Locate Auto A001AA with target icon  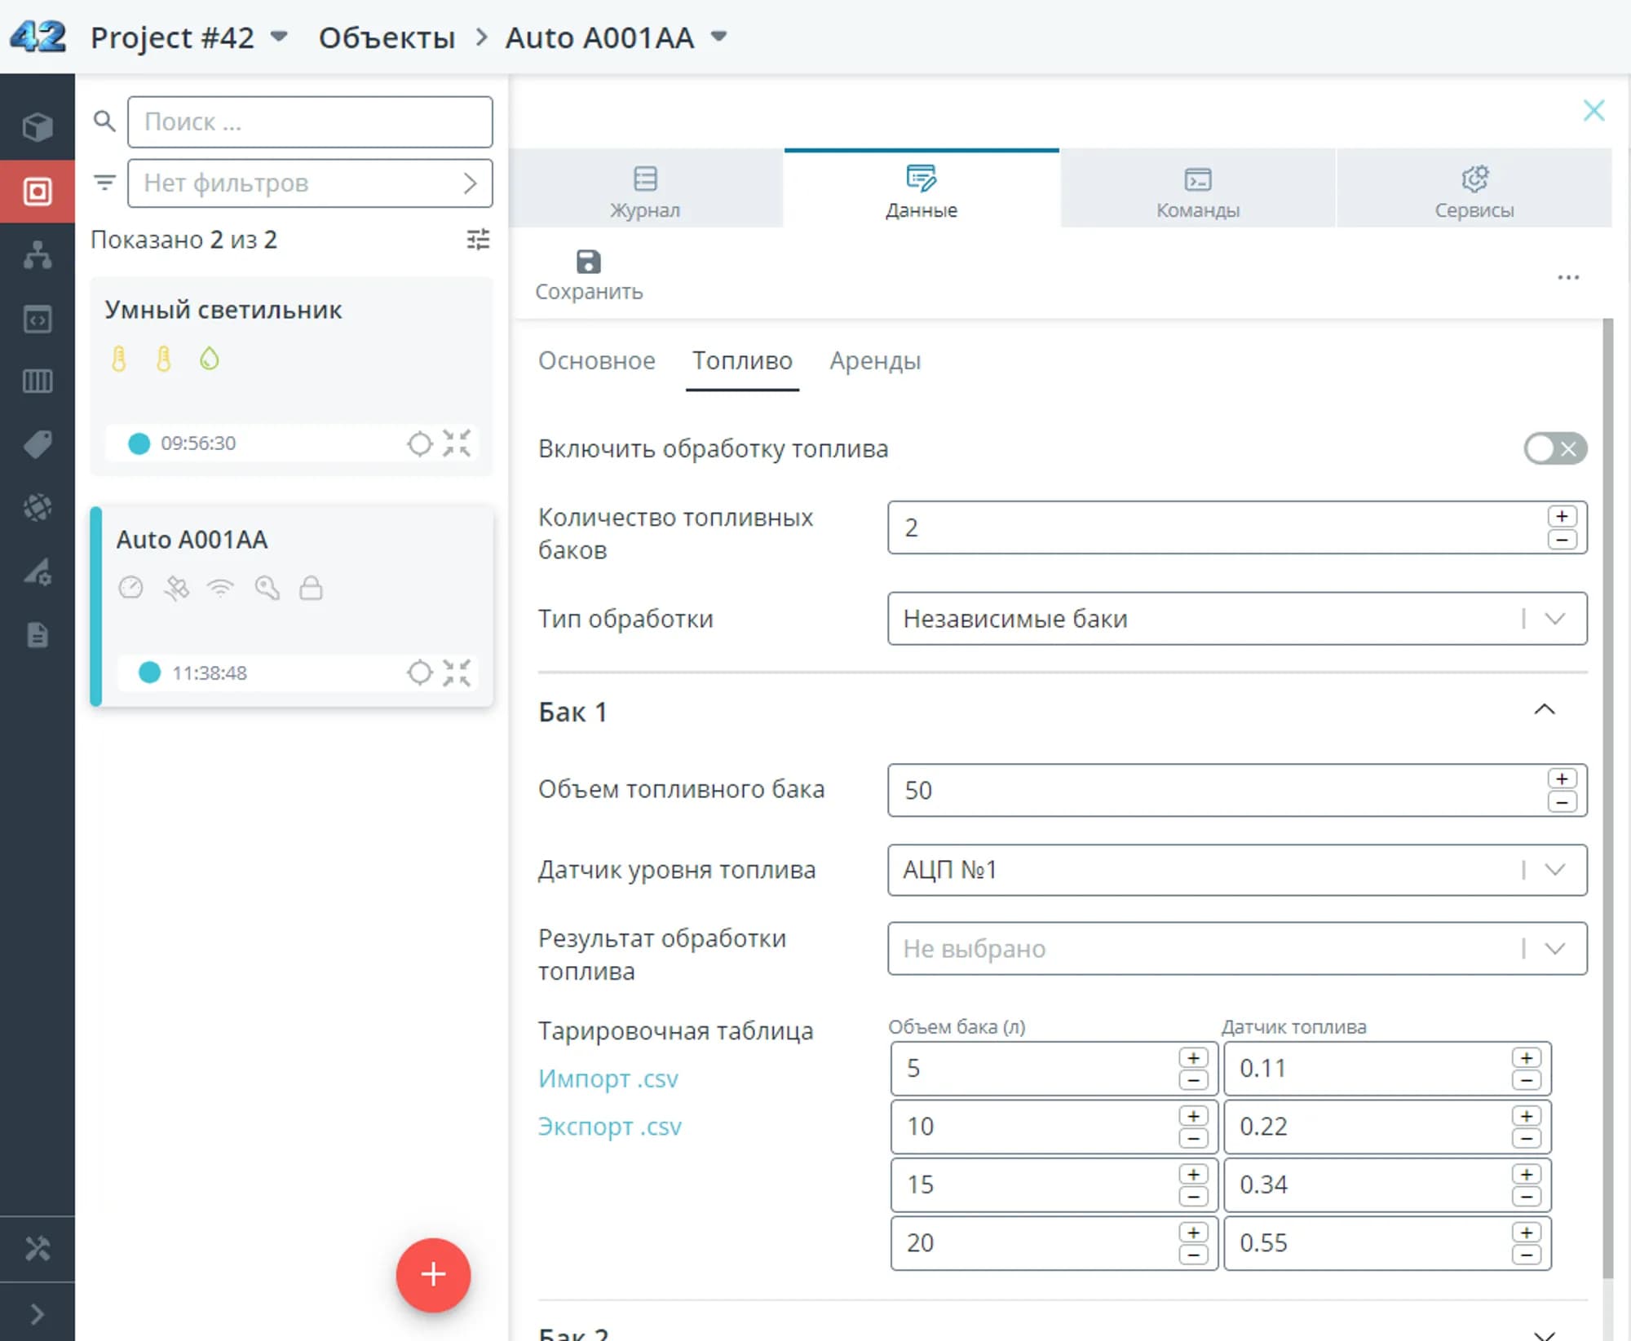419,673
